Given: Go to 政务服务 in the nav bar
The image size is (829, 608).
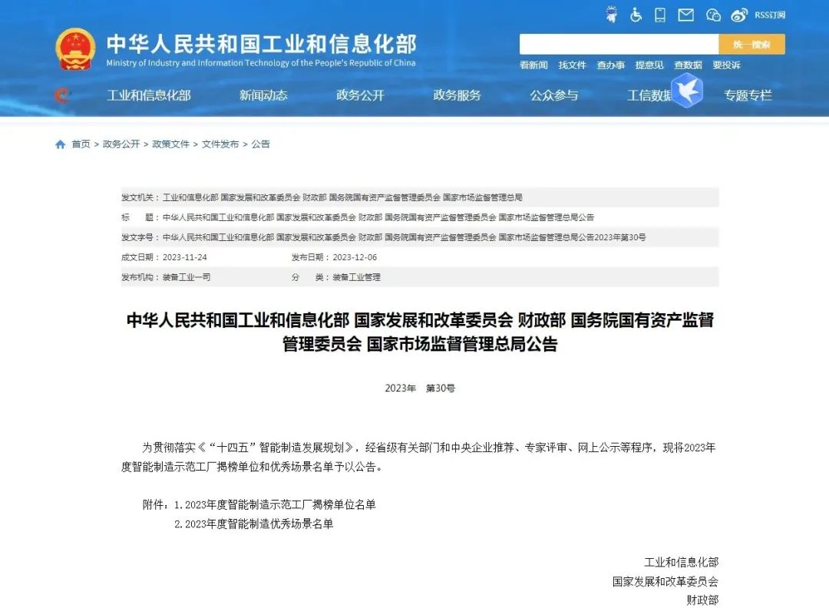Looking at the screenshot, I should click(457, 95).
